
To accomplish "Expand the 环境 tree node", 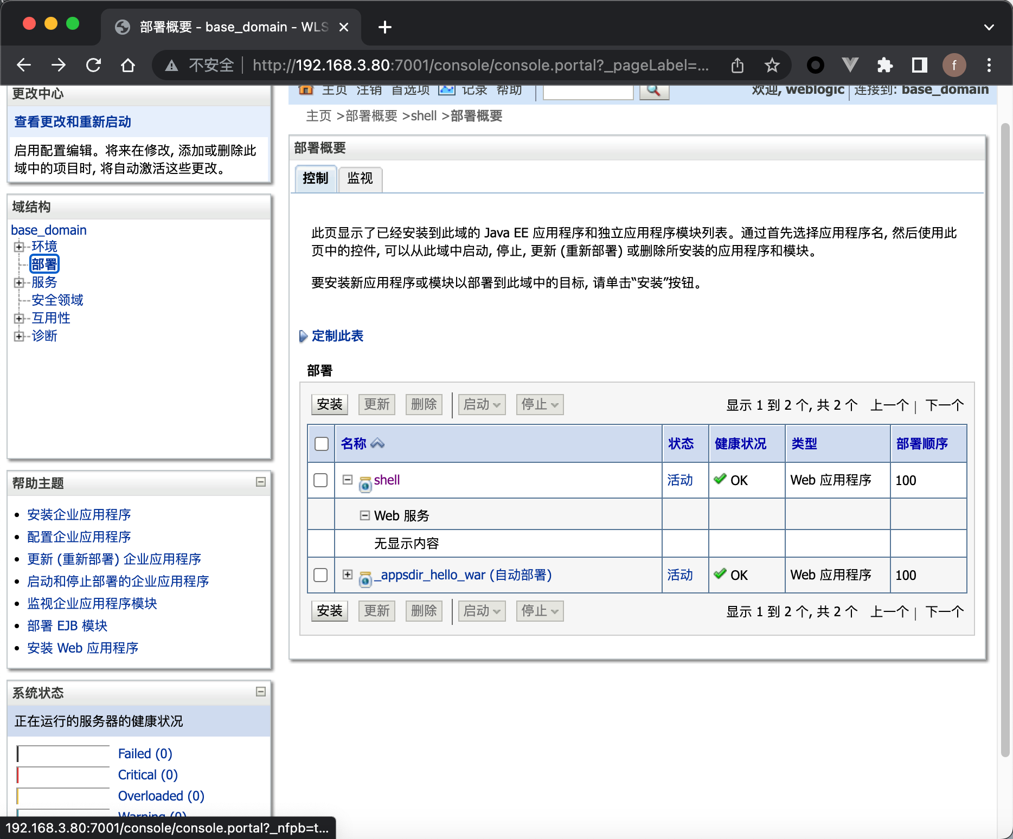I will (x=19, y=247).
